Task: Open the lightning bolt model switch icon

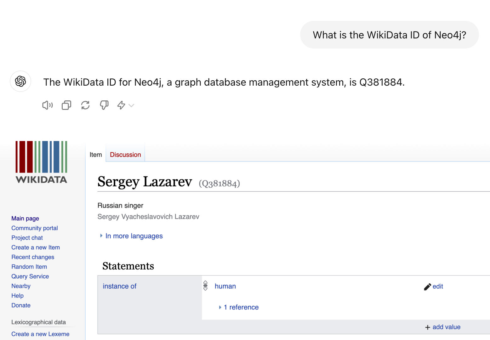Action: click(x=121, y=105)
